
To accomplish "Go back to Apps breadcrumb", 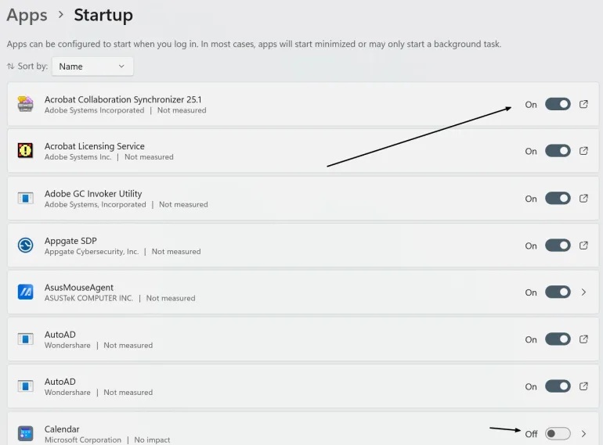I will (27, 15).
